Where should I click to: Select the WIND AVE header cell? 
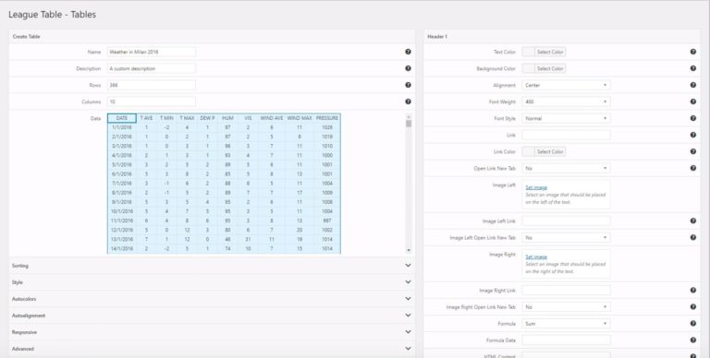[272, 118]
